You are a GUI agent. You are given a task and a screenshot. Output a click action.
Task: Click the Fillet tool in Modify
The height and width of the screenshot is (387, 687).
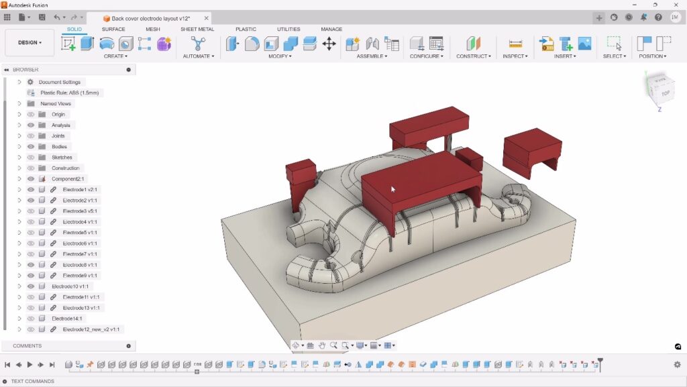(252, 44)
